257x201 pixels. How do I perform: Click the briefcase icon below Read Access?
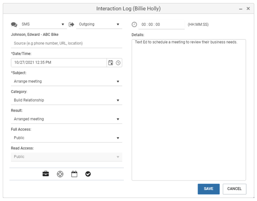pos(46,174)
